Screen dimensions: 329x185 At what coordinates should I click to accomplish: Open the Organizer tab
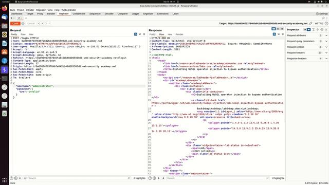coord(148,14)
